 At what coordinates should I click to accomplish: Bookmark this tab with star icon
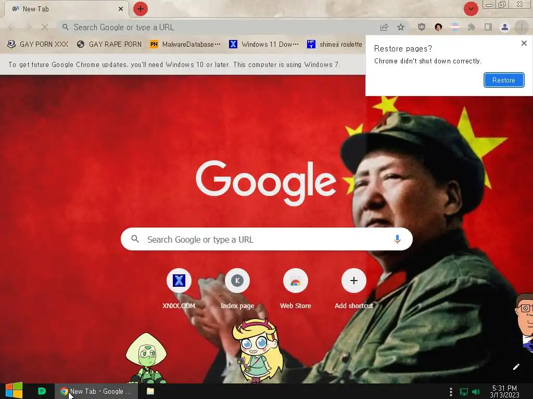click(401, 27)
